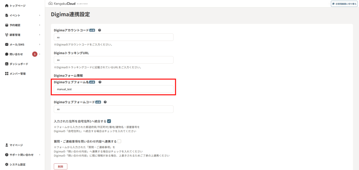Open help tooltip for Digimaウェブフォームコード
359x170 pixels.
[105, 102]
